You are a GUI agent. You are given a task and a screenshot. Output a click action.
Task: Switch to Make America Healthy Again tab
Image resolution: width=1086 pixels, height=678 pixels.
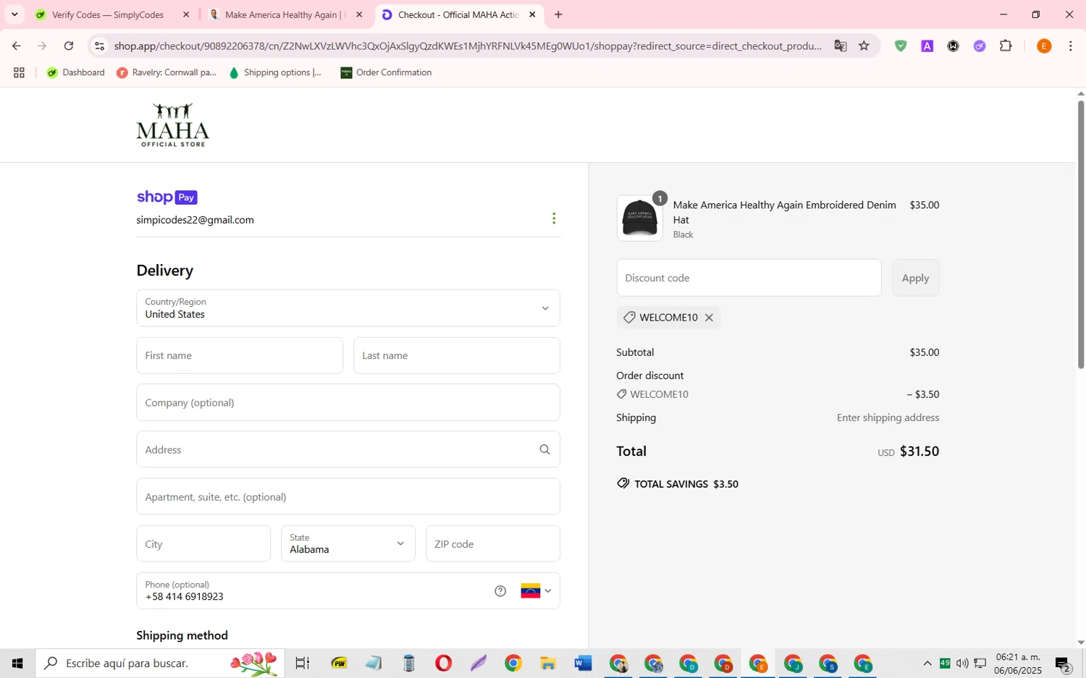(286, 14)
